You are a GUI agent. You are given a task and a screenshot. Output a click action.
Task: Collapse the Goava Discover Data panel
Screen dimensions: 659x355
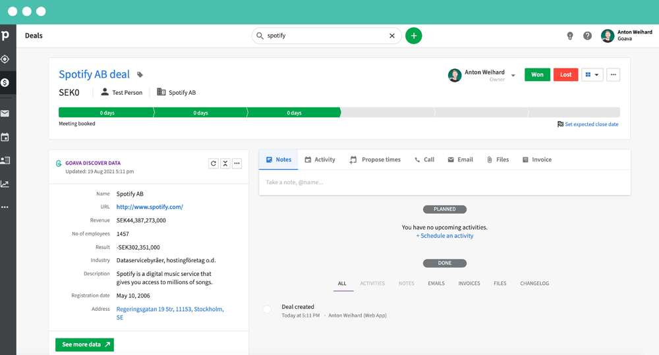(225, 163)
